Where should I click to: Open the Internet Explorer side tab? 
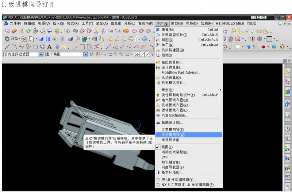(x=288, y=117)
